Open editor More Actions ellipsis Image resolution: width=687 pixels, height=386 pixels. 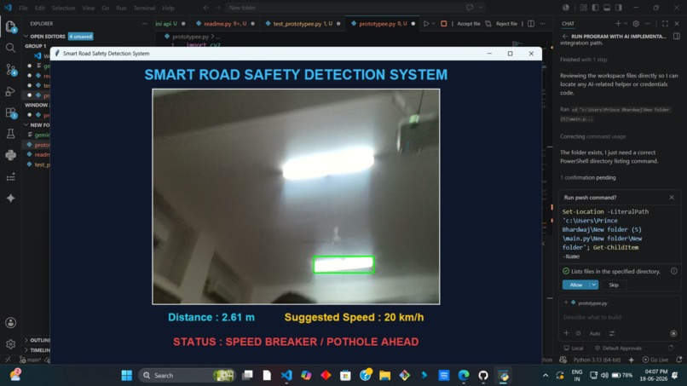[542, 24]
